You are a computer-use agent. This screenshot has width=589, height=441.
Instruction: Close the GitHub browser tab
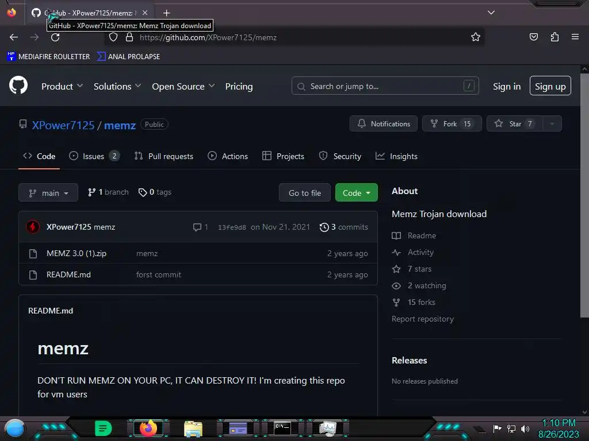tap(144, 13)
